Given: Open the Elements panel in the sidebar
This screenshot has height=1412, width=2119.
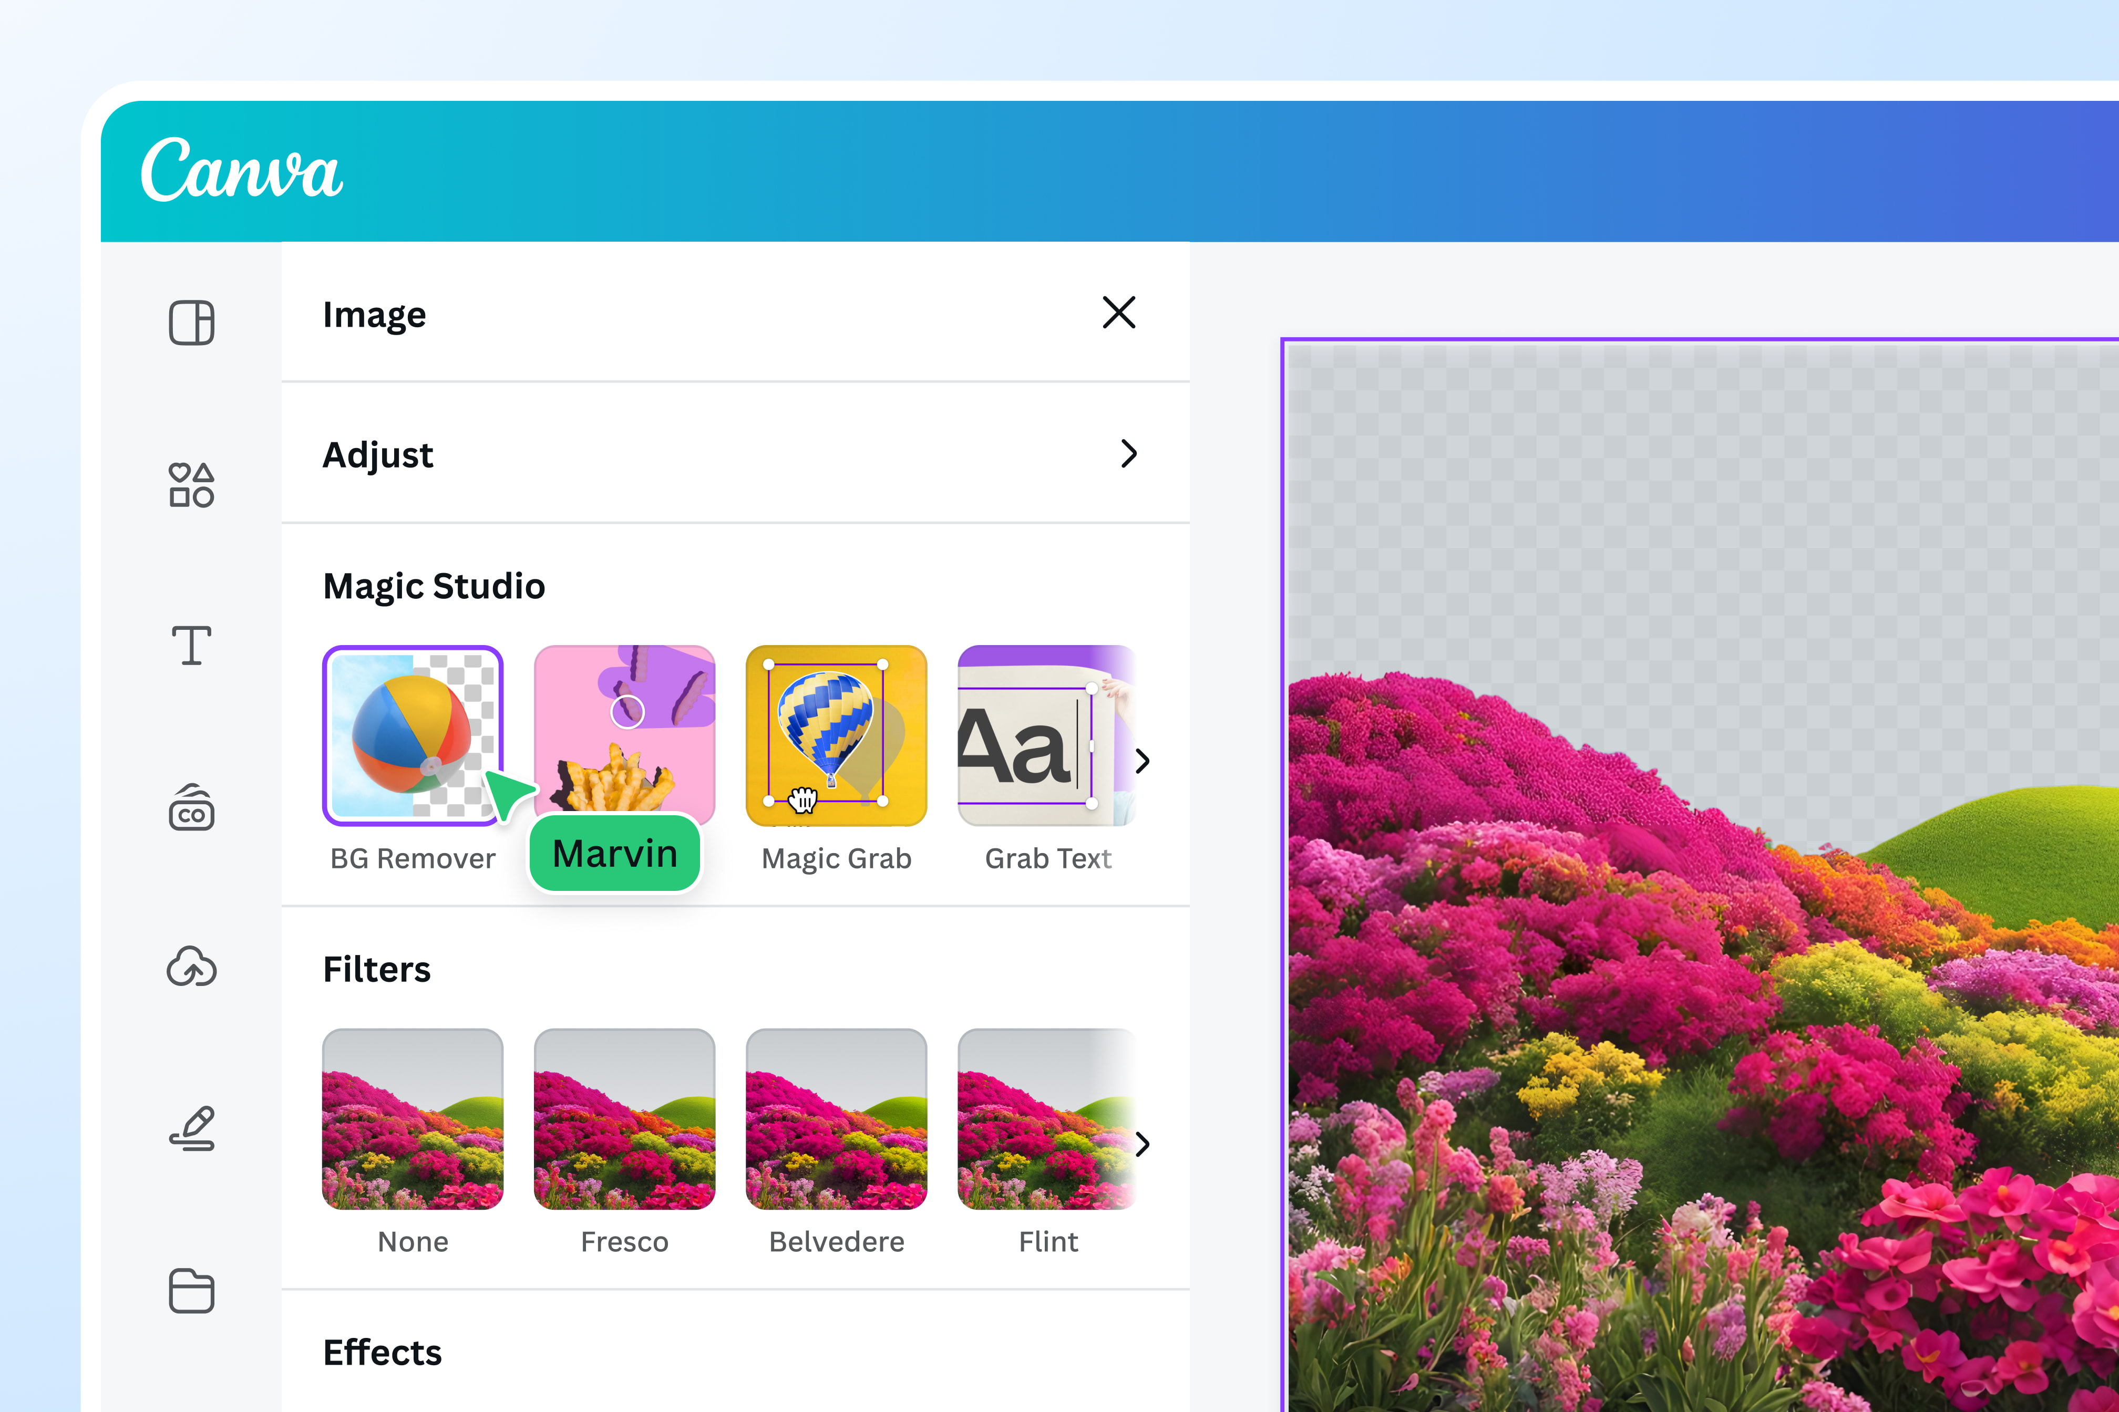Looking at the screenshot, I should click(190, 484).
